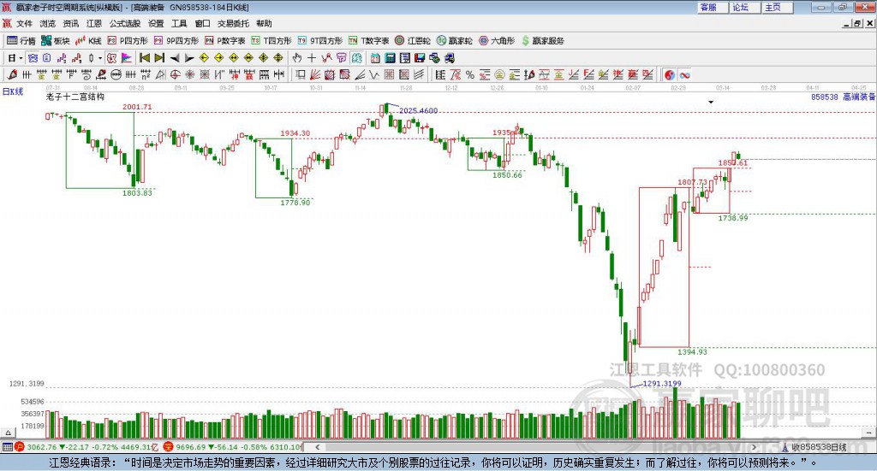Open the 文件 menu
Viewport: 877px width, 471px height.
coord(24,23)
